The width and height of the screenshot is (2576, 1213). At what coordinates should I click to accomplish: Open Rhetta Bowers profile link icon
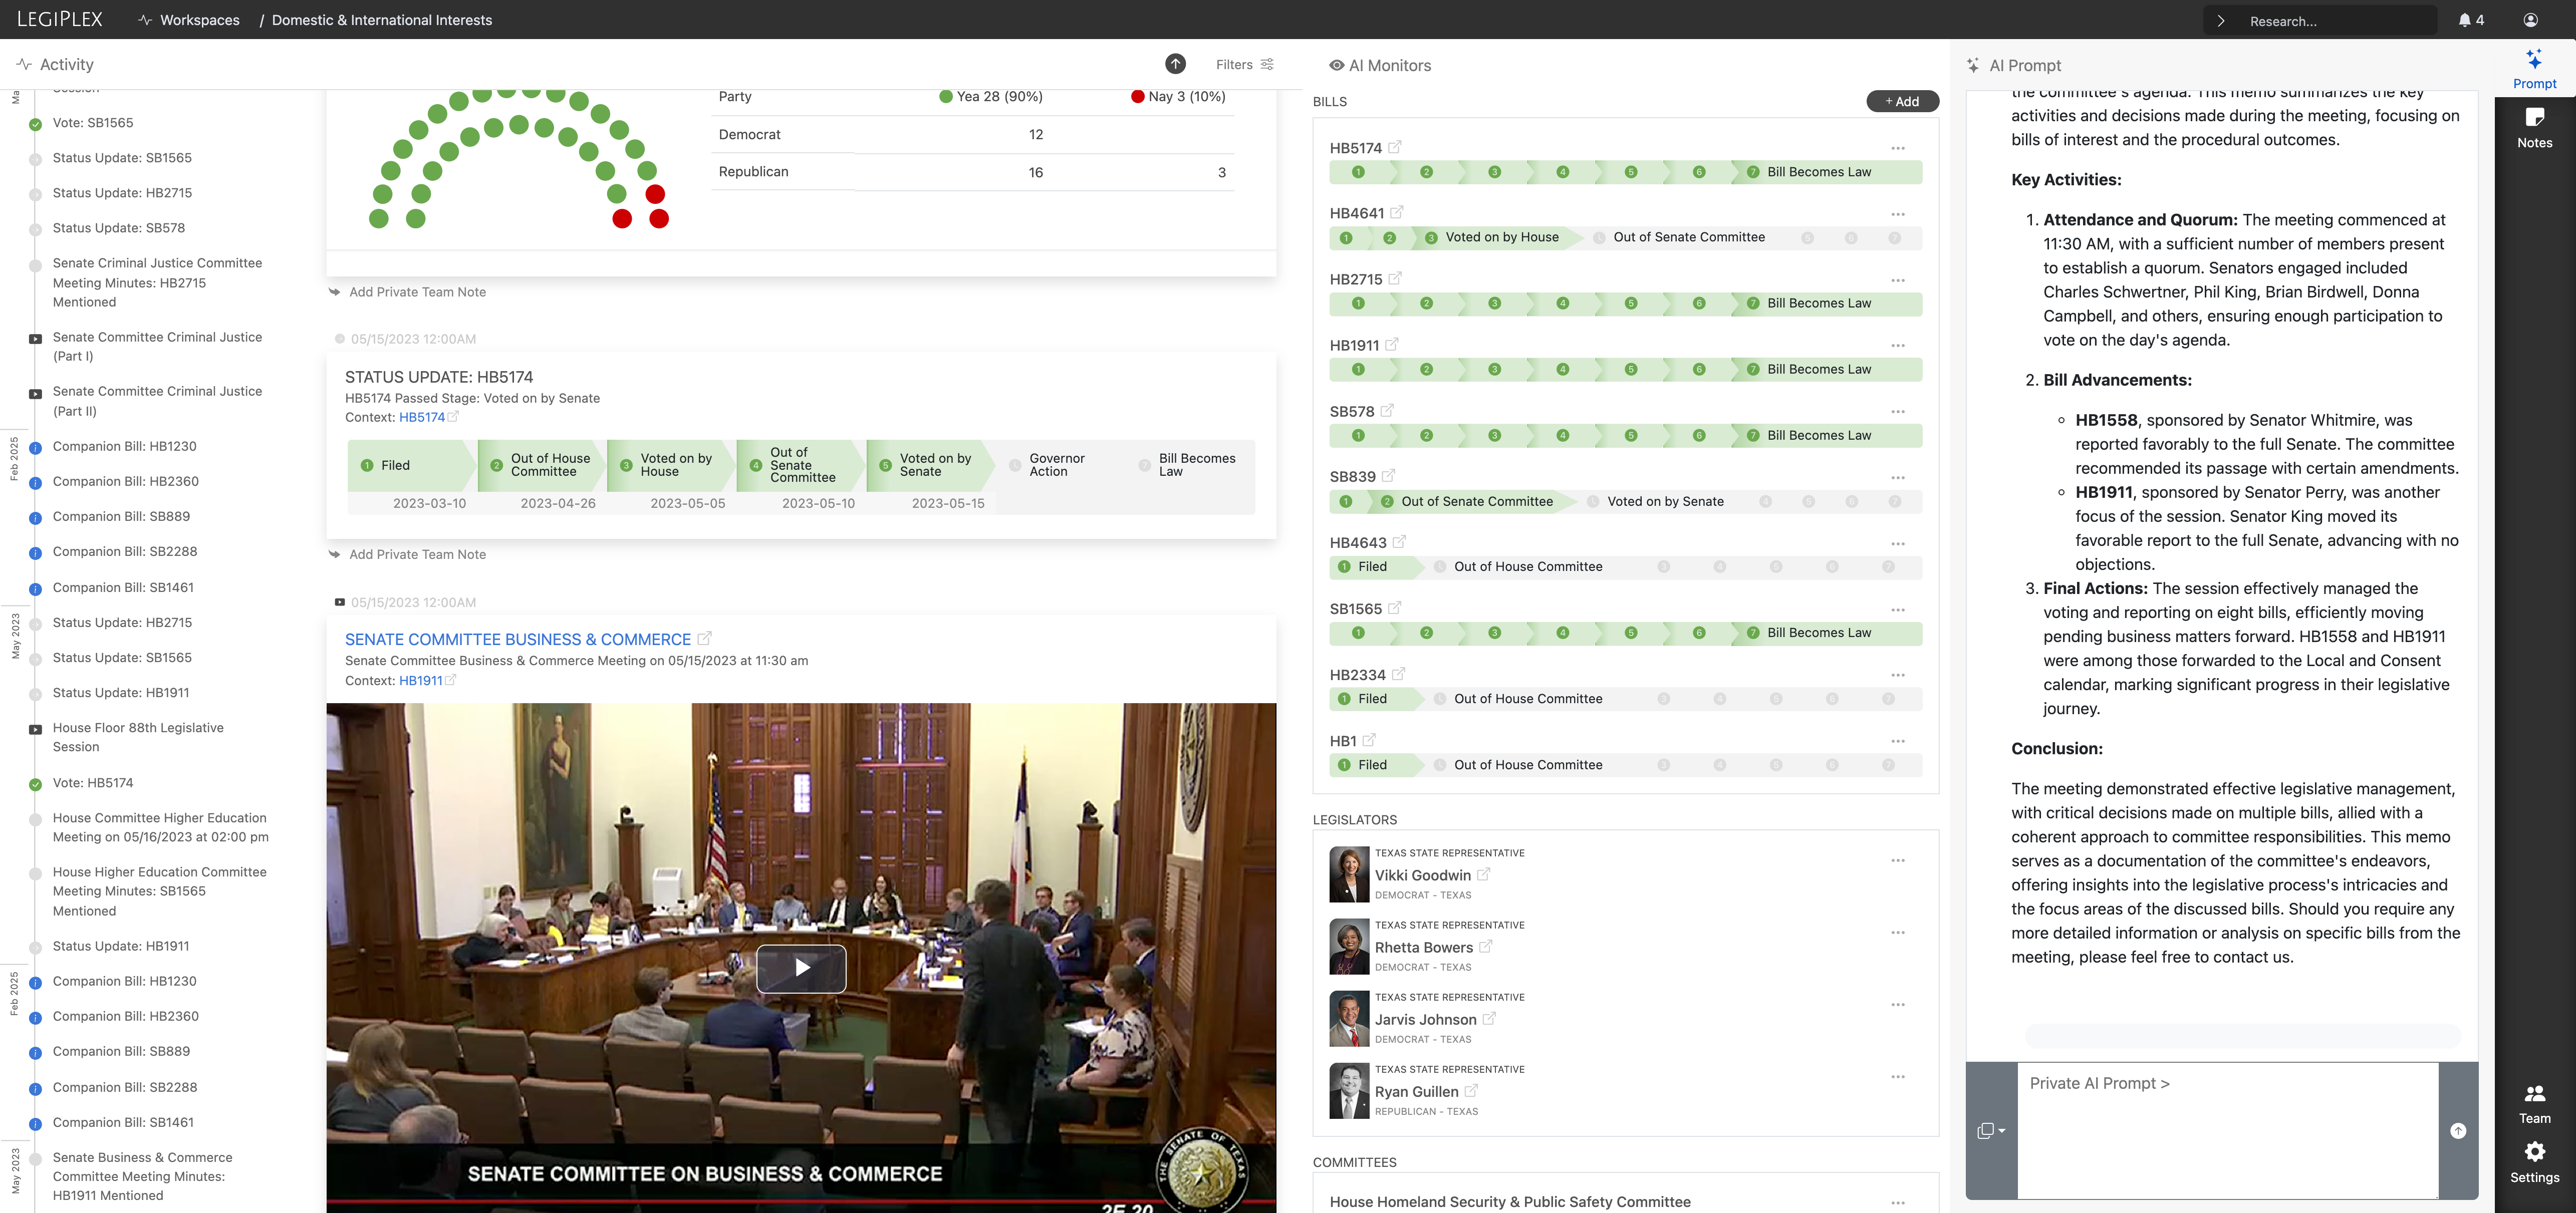click(1485, 946)
